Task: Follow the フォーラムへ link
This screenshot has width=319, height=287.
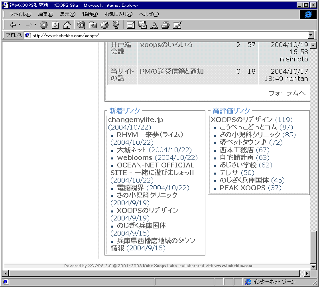Action: coord(287,93)
